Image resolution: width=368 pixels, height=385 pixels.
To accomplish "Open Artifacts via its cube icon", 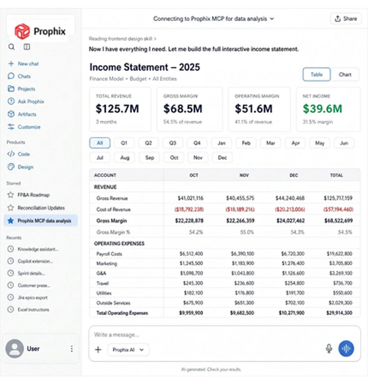I will tap(11, 114).
